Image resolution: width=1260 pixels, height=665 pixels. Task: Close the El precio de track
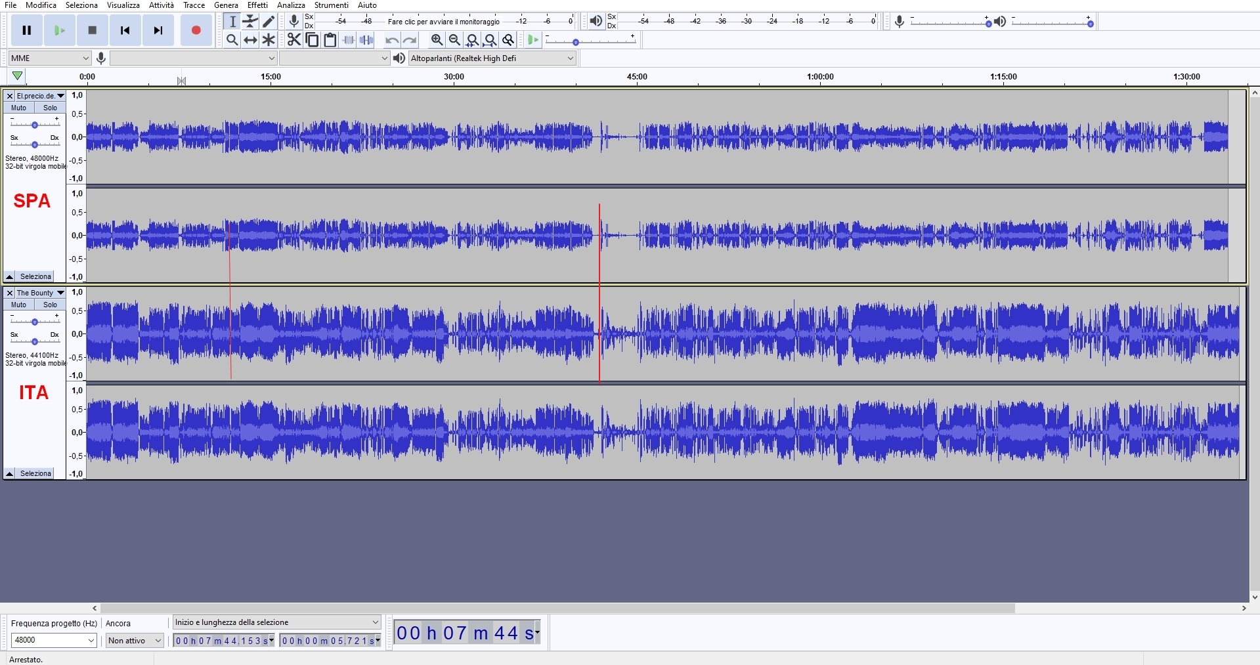[10, 96]
